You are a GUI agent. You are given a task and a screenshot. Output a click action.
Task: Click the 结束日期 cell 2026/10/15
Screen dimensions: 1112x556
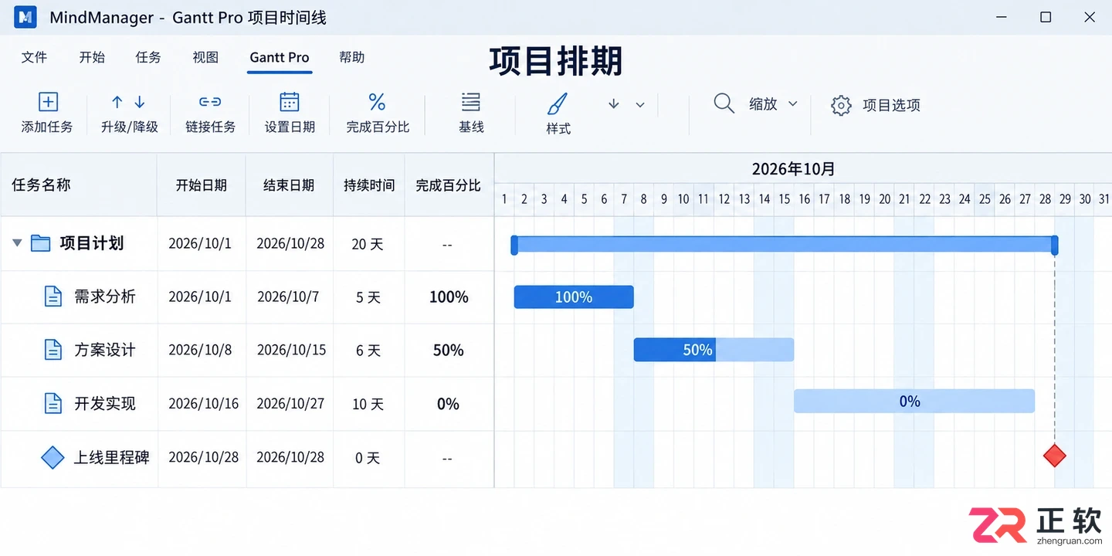click(291, 350)
